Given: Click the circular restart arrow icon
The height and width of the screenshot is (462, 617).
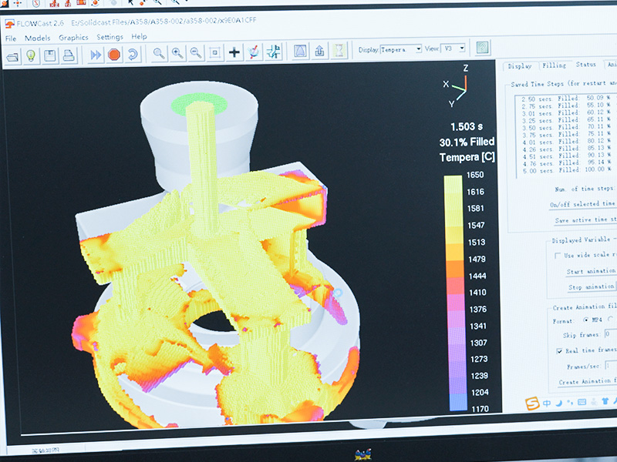Looking at the screenshot, I should [x=133, y=54].
